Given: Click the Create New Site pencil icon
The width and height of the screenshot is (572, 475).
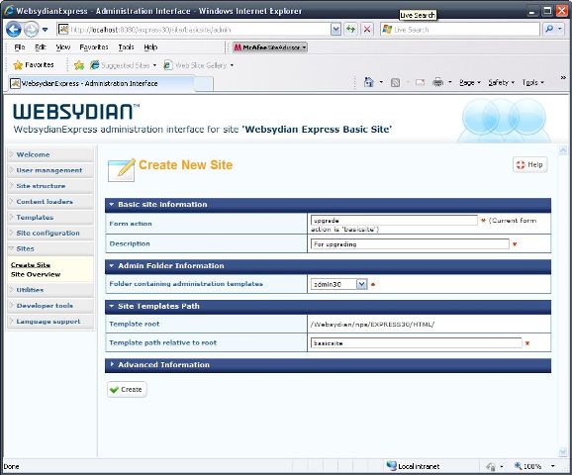Looking at the screenshot, I should [x=122, y=170].
